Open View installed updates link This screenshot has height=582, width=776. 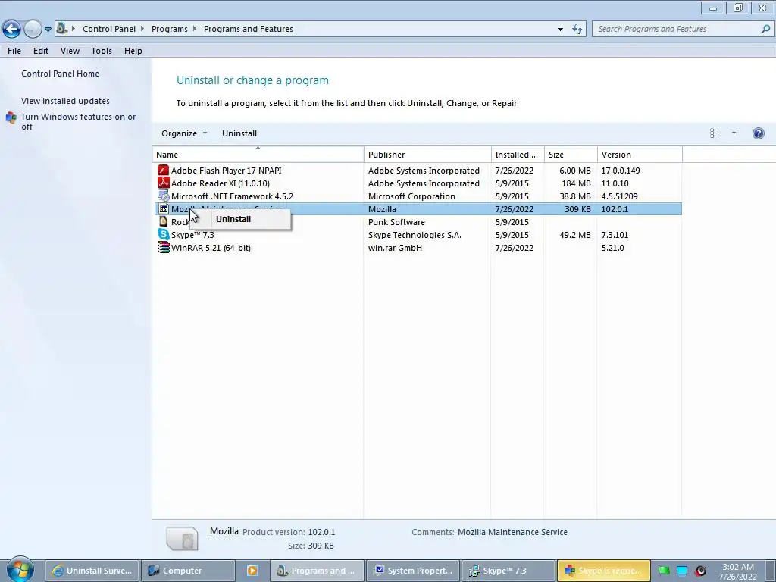pos(65,101)
